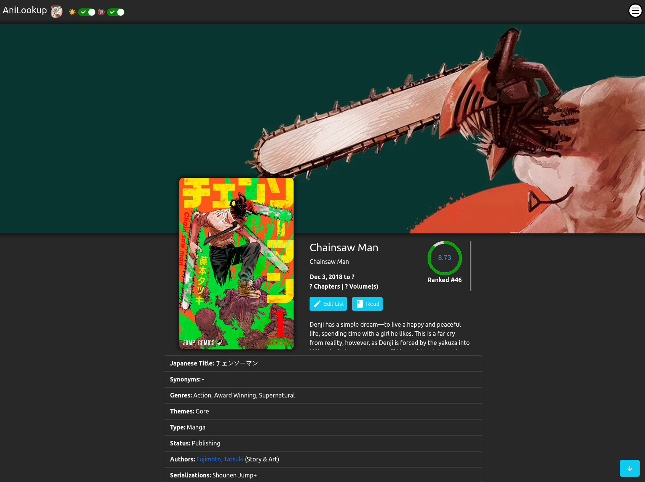Screen dimensions: 645x482
Task: Click the Edit List button
Action: coord(328,304)
